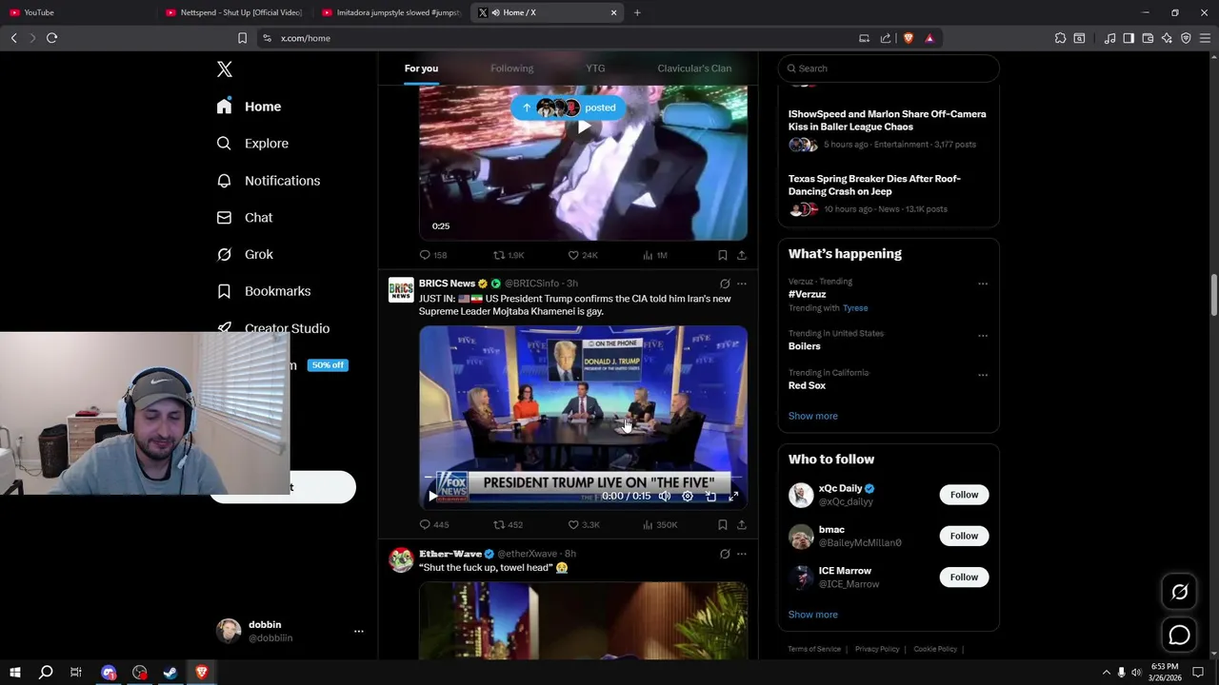Viewport: 1219px width, 685px height.
Task: Open Steam from the taskbar
Action: 170,673
